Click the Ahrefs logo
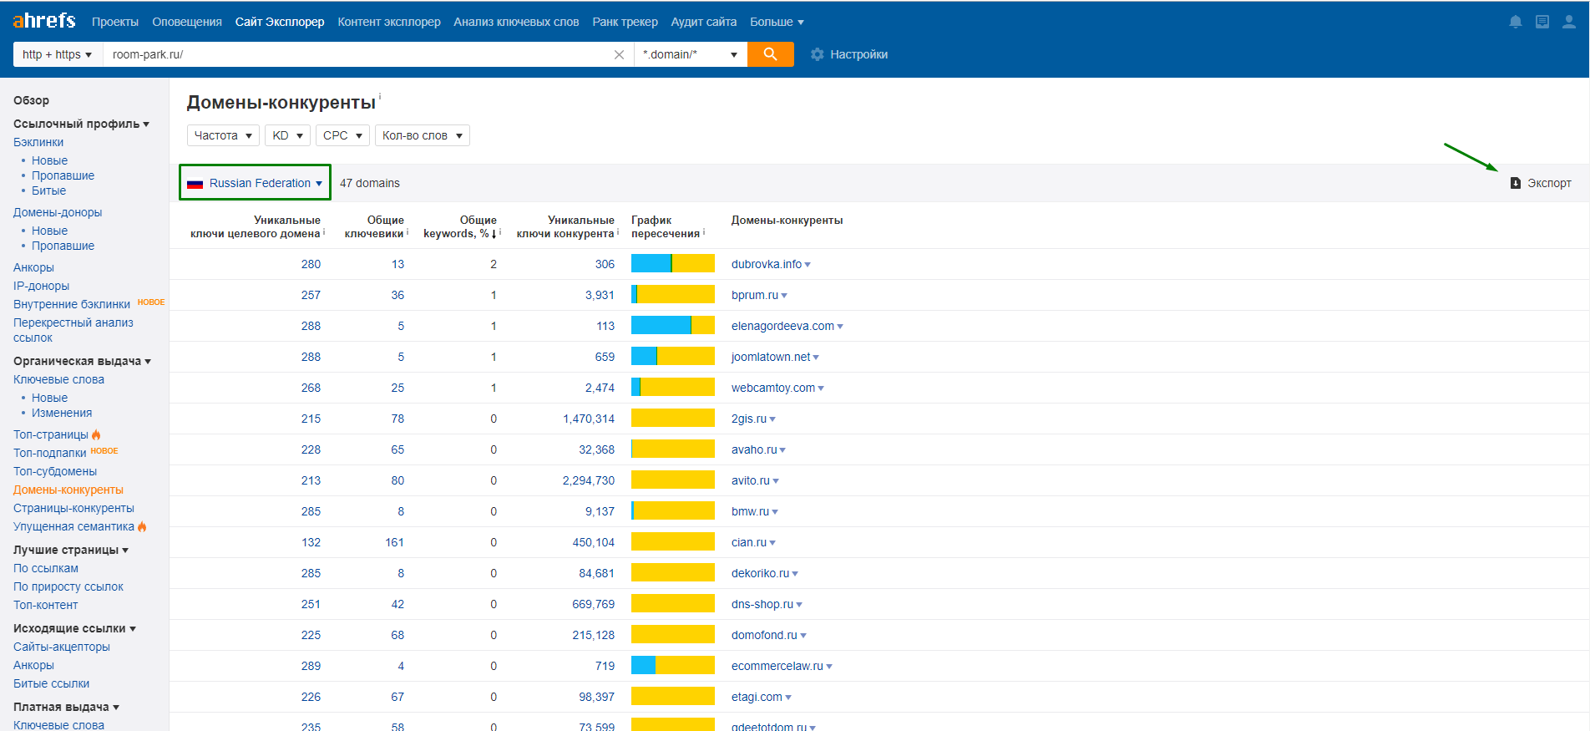This screenshot has height=731, width=1590. (x=44, y=21)
